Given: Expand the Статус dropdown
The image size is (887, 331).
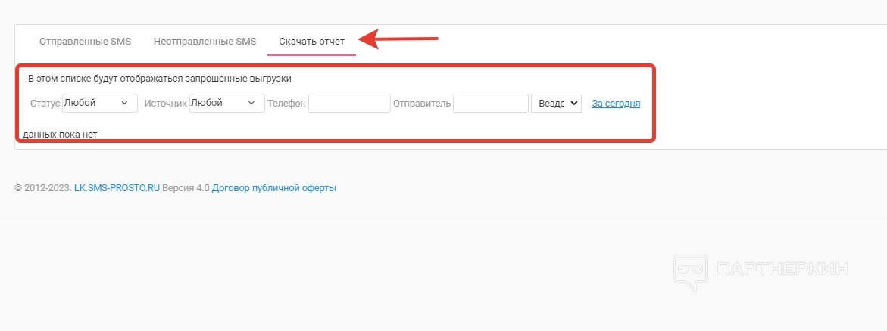Looking at the screenshot, I should pos(99,103).
